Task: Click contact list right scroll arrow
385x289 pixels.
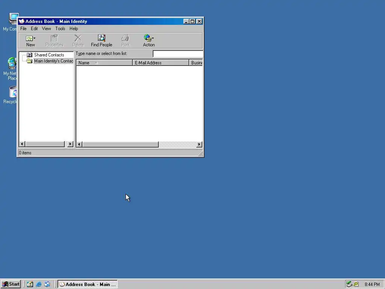Action: 199,144
